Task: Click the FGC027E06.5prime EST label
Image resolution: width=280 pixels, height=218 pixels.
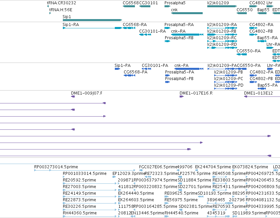Action: pyautogui.click(x=158, y=167)
